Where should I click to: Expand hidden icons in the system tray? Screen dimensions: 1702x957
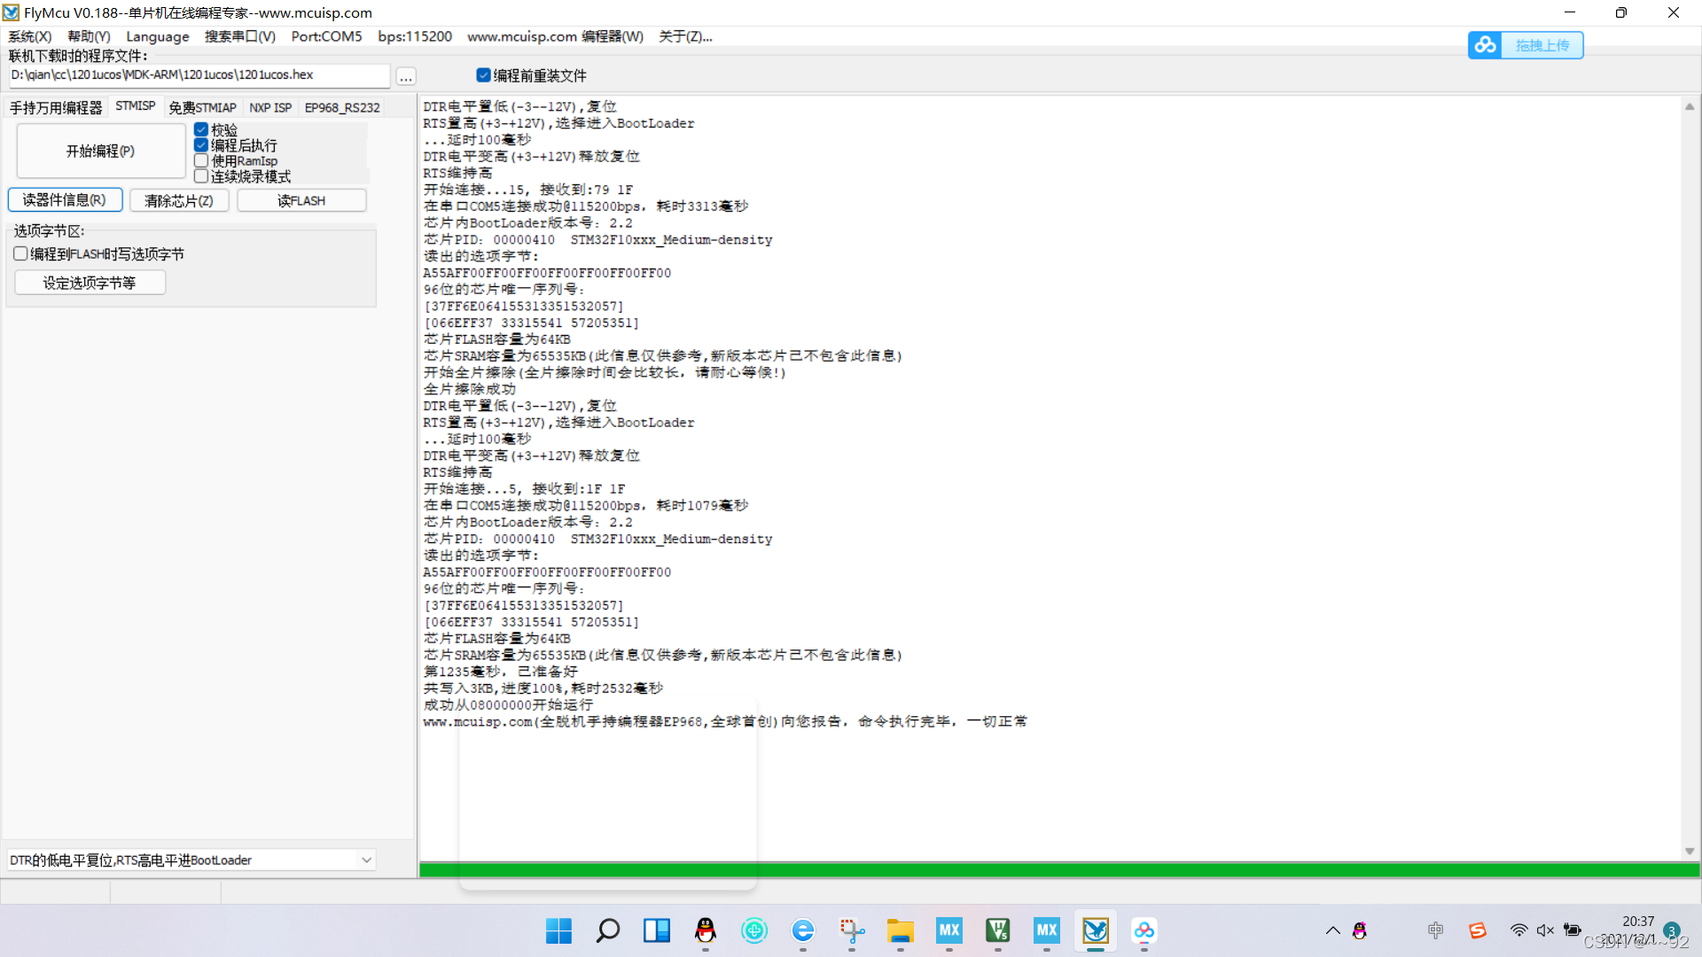tap(1332, 930)
